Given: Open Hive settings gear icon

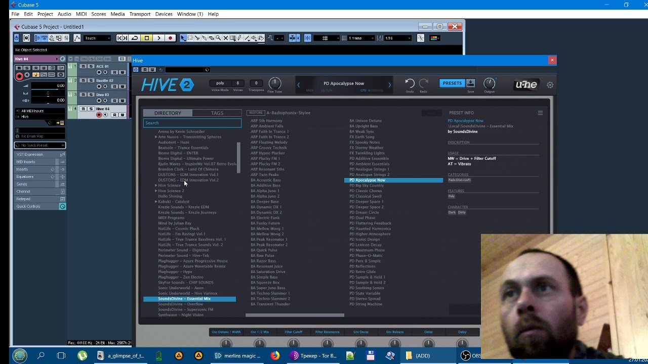Looking at the screenshot, I should (550, 85).
